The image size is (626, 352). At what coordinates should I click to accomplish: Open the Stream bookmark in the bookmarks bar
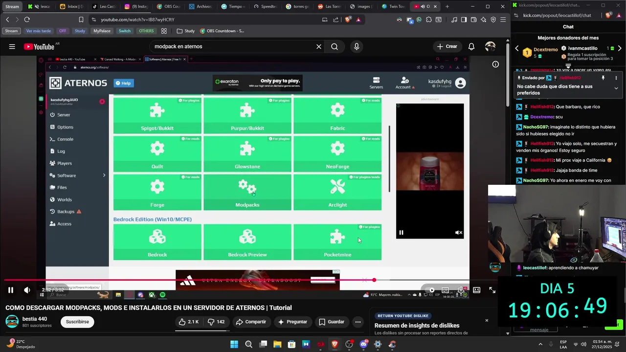coord(11,31)
